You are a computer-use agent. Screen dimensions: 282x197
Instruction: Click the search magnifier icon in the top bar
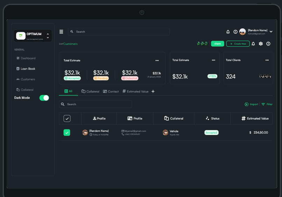(x=72, y=32)
